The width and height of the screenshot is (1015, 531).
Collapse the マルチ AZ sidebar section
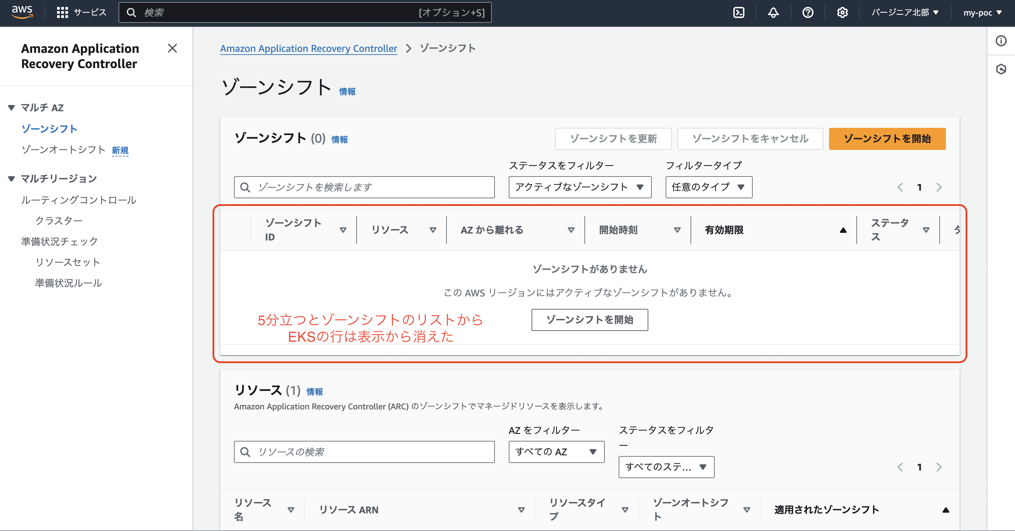point(11,107)
